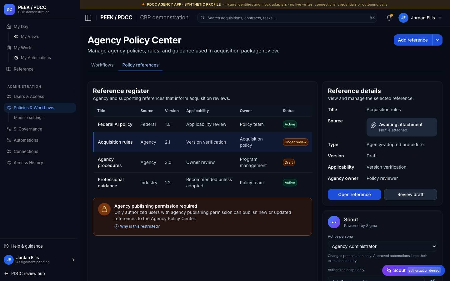Select the Federal AI policy row
The image size is (450, 281).
[x=202, y=124]
